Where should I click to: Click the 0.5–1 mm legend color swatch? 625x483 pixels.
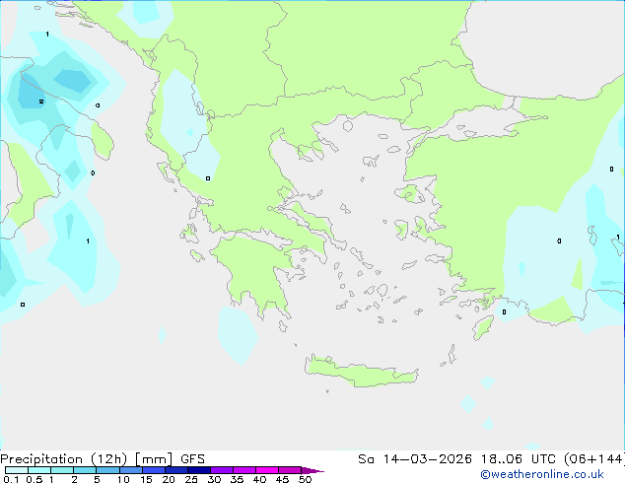click(x=39, y=470)
